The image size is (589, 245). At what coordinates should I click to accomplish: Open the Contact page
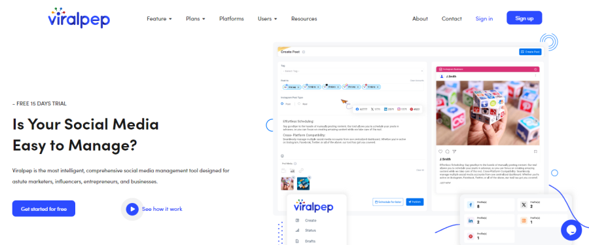[x=452, y=19]
